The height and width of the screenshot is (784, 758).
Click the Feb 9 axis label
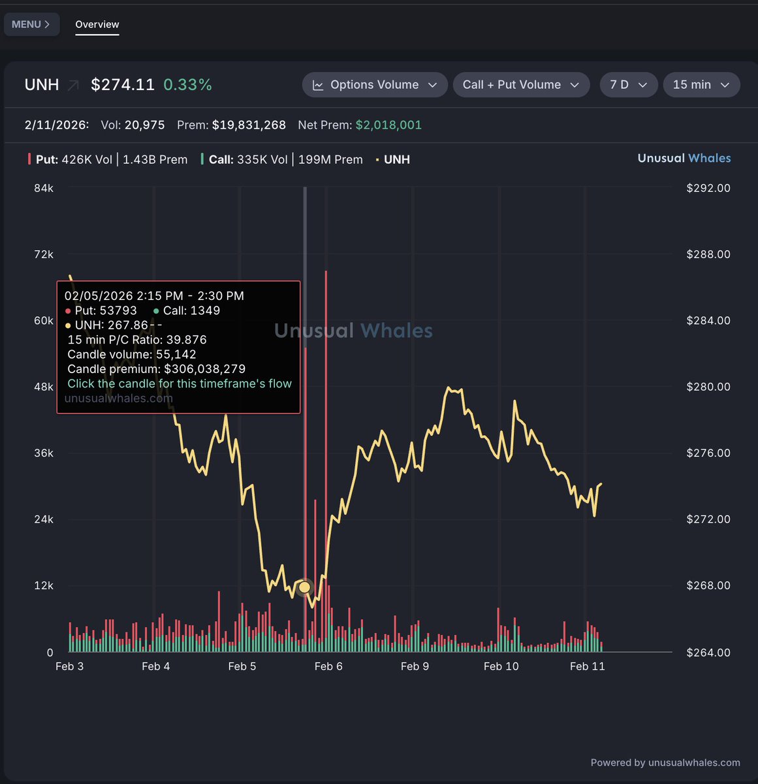415,666
